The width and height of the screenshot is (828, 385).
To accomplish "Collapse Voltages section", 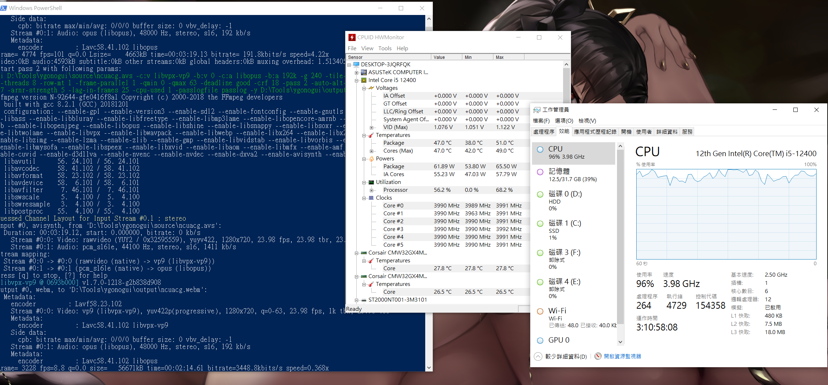I will 364,88.
